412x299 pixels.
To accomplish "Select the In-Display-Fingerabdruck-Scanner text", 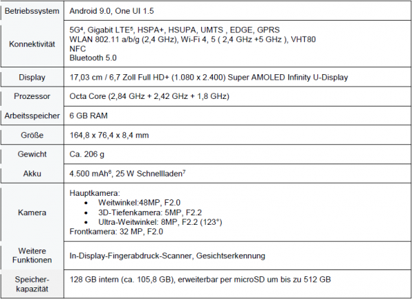I will 130,256.
